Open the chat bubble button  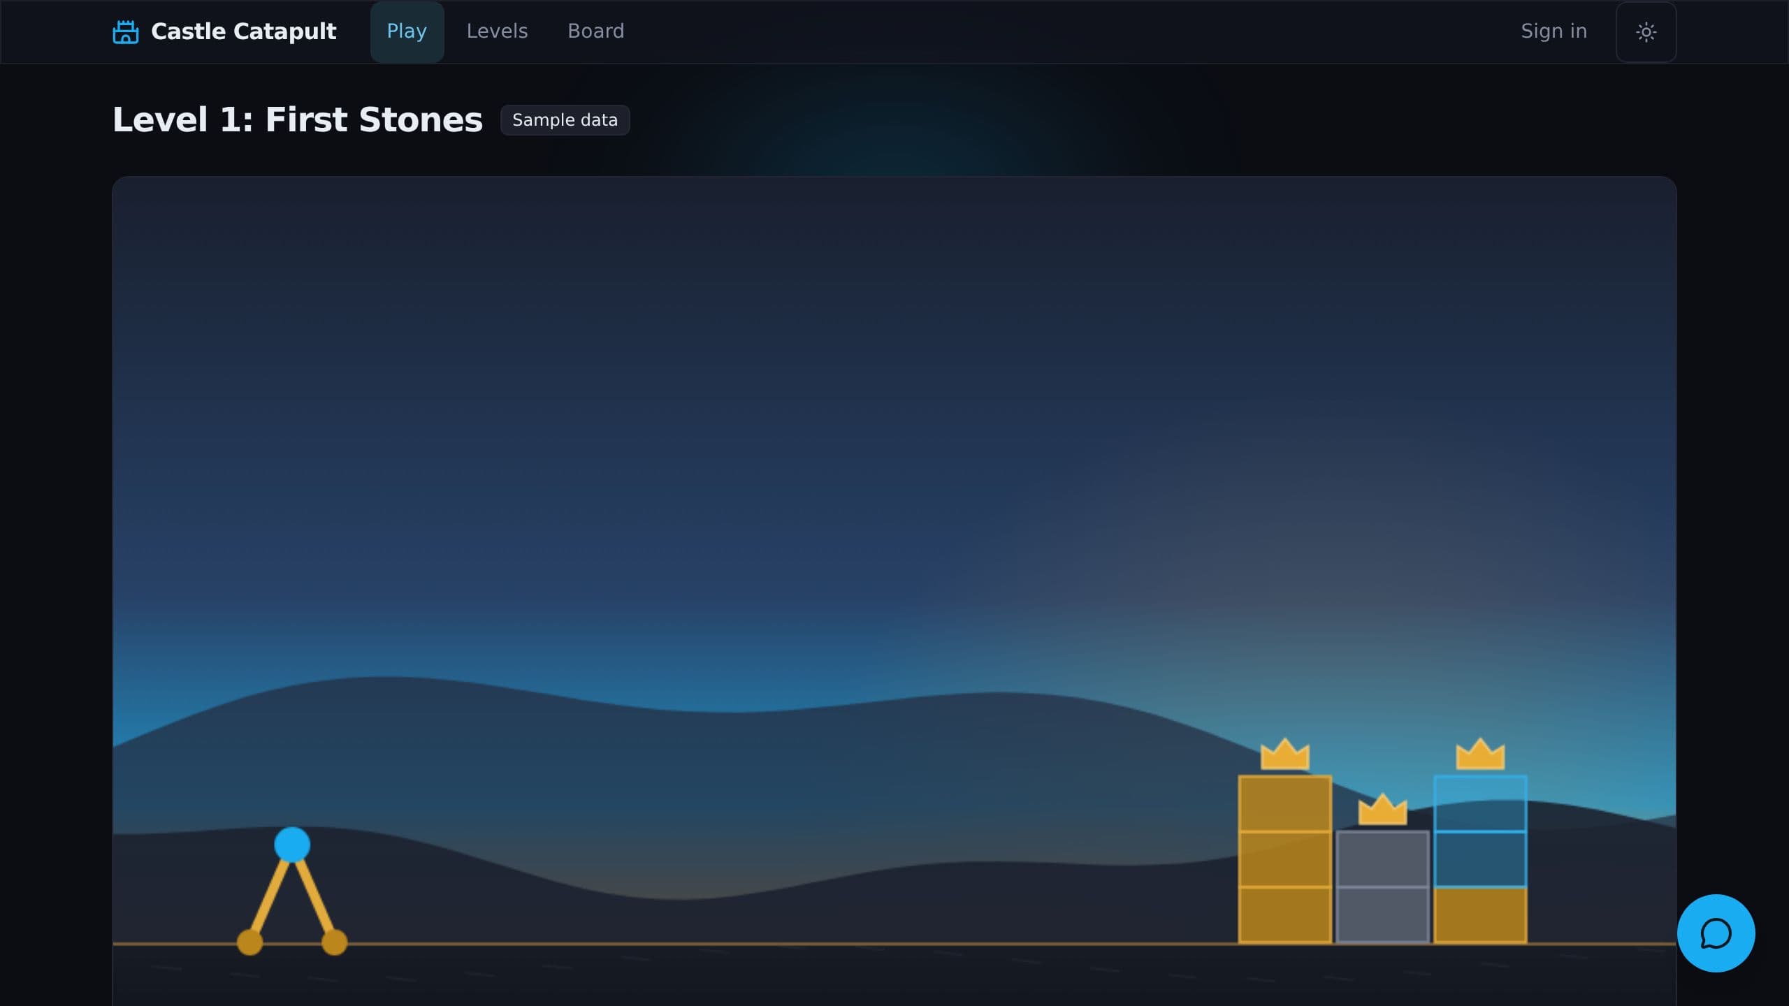(1716, 933)
